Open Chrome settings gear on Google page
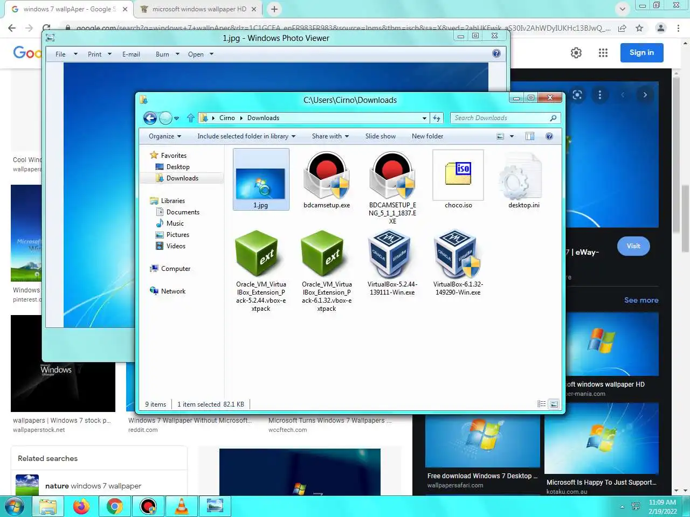Image resolution: width=690 pixels, height=517 pixels. point(576,53)
